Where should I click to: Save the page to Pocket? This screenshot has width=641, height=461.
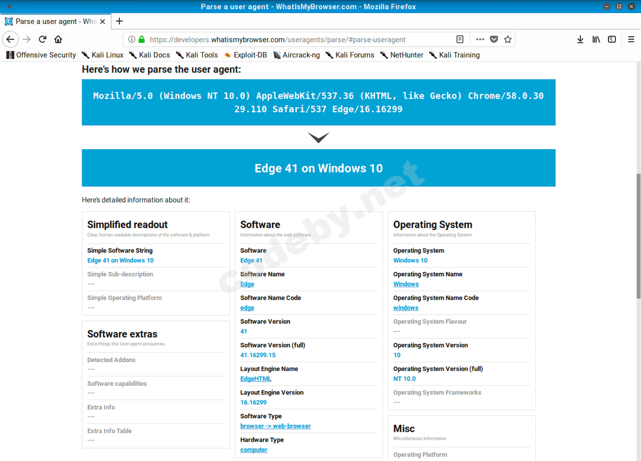[494, 39]
